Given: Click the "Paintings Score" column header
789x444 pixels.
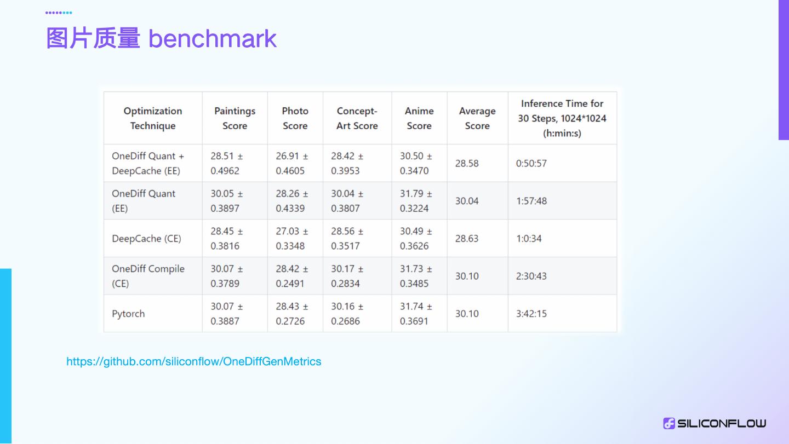Looking at the screenshot, I should tap(235, 118).
